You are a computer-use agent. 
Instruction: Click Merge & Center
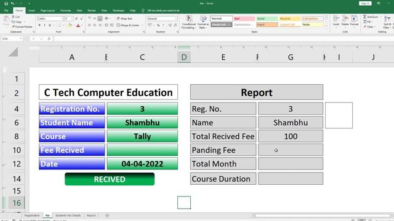[128, 25]
